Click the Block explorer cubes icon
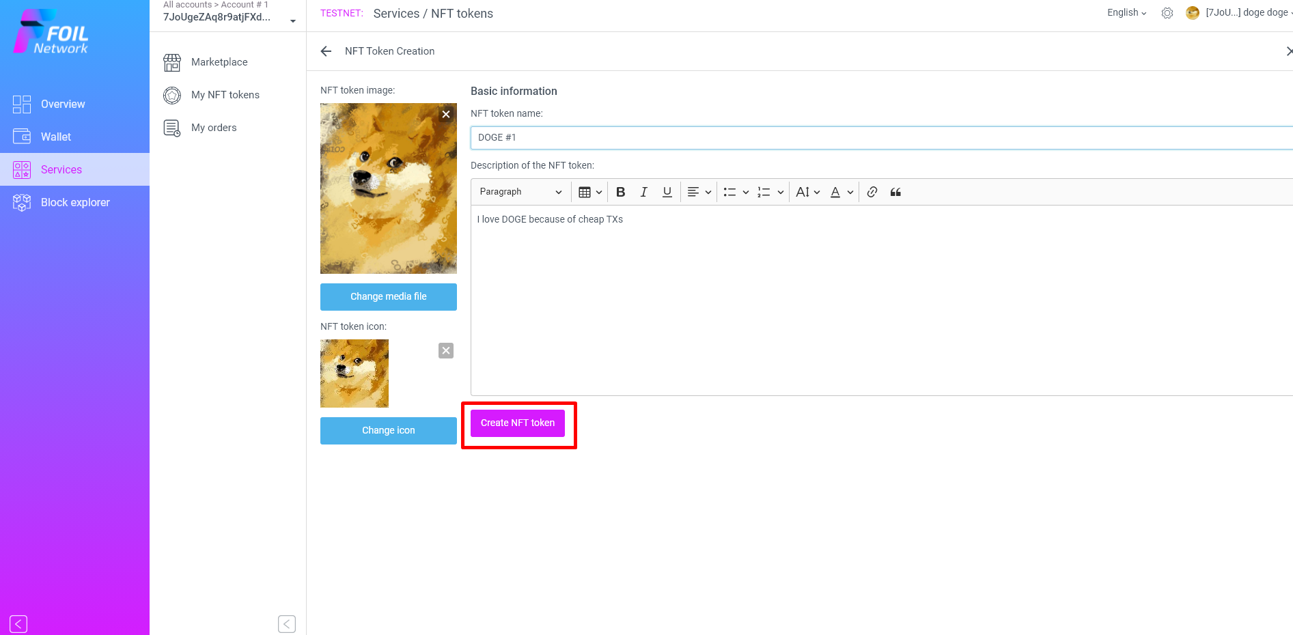The height and width of the screenshot is (635, 1293). click(22, 202)
